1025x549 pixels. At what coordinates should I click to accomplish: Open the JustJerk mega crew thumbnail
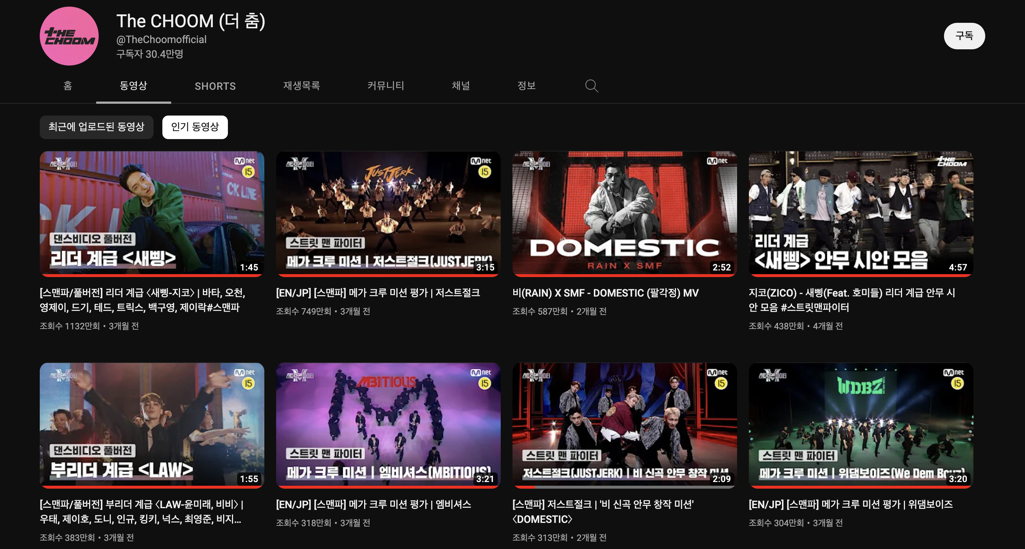click(388, 213)
